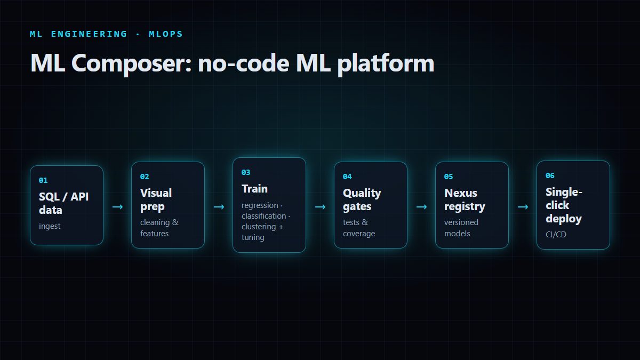This screenshot has width=640, height=360.
Task: Click step number 06 label
Action: [550, 175]
